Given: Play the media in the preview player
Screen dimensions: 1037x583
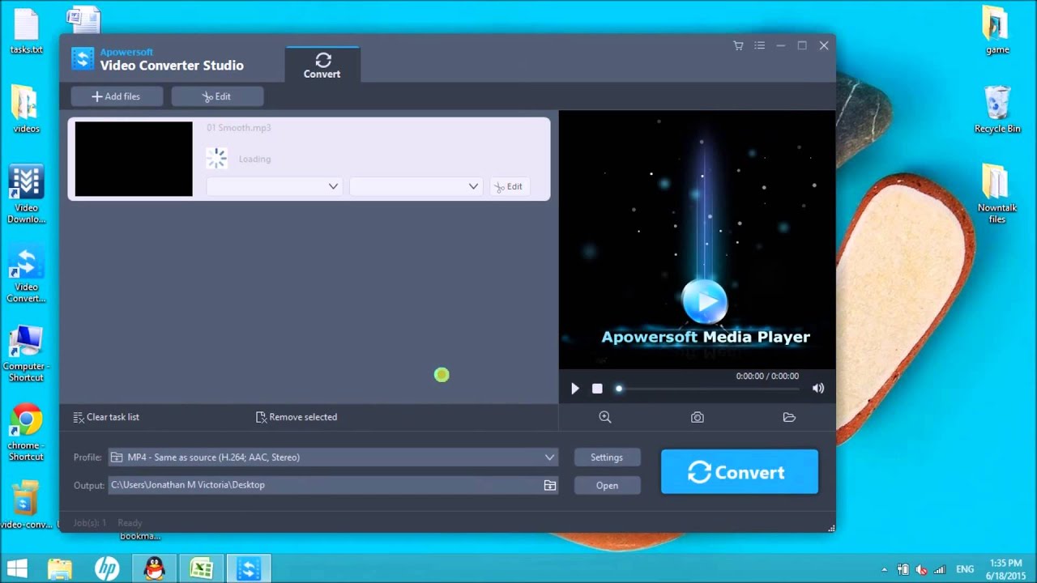Looking at the screenshot, I should (x=575, y=389).
